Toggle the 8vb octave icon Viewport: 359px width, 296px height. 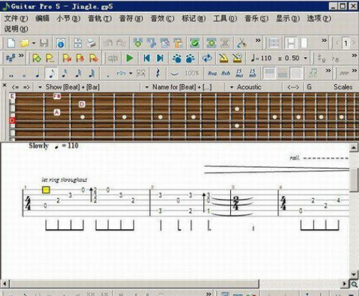tap(225, 74)
